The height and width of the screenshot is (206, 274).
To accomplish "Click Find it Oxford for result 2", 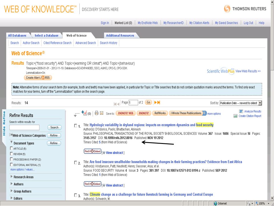I will (x=92, y=184).
